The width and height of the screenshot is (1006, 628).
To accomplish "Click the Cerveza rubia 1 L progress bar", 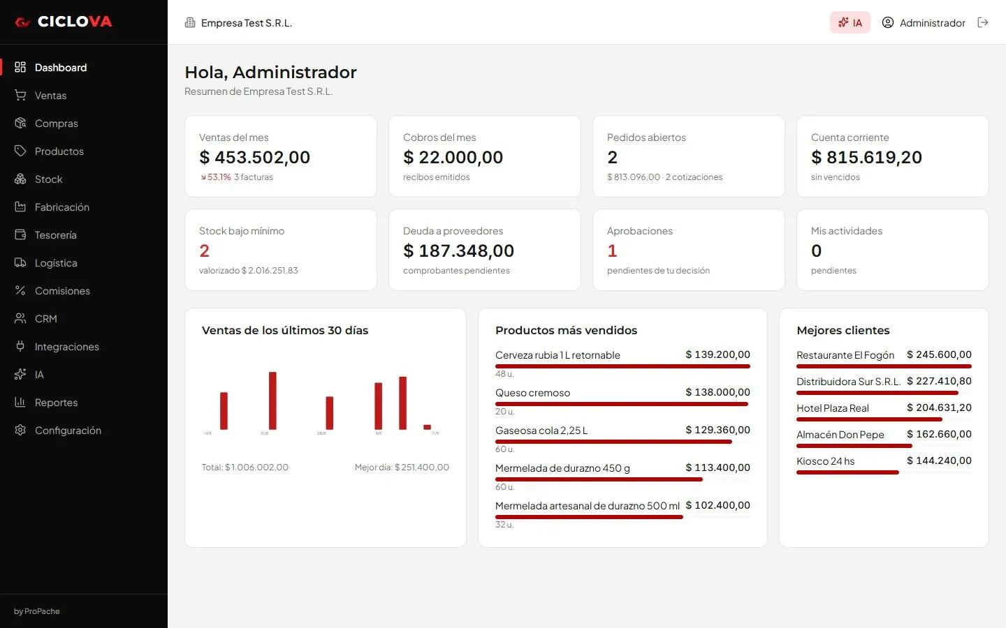I will [622, 366].
